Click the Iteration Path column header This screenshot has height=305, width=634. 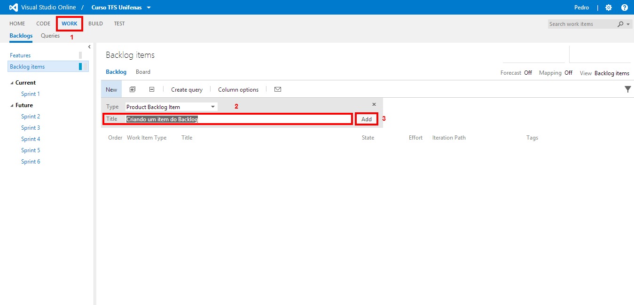[x=449, y=138]
